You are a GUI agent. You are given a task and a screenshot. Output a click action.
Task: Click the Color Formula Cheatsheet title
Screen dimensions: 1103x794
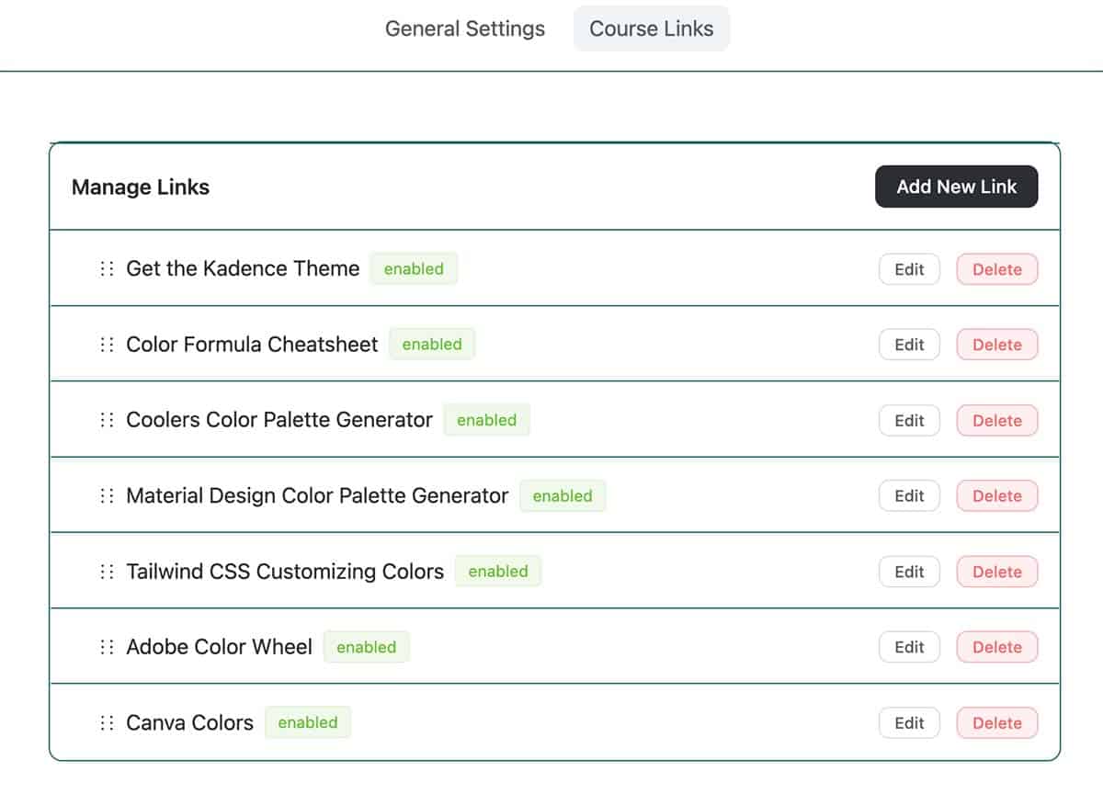point(252,344)
